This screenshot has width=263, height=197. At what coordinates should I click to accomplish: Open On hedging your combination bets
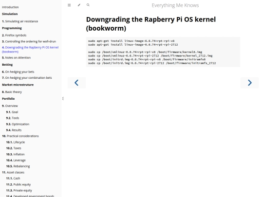pyautogui.click(x=27, y=78)
